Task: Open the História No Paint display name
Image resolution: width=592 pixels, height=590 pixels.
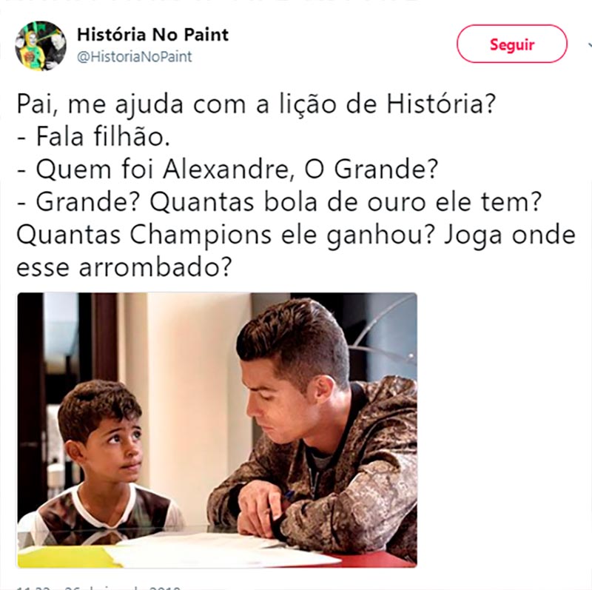Action: pyautogui.click(x=153, y=35)
